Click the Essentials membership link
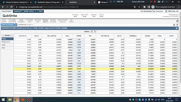This screenshot has height=102, width=181. [160, 11]
